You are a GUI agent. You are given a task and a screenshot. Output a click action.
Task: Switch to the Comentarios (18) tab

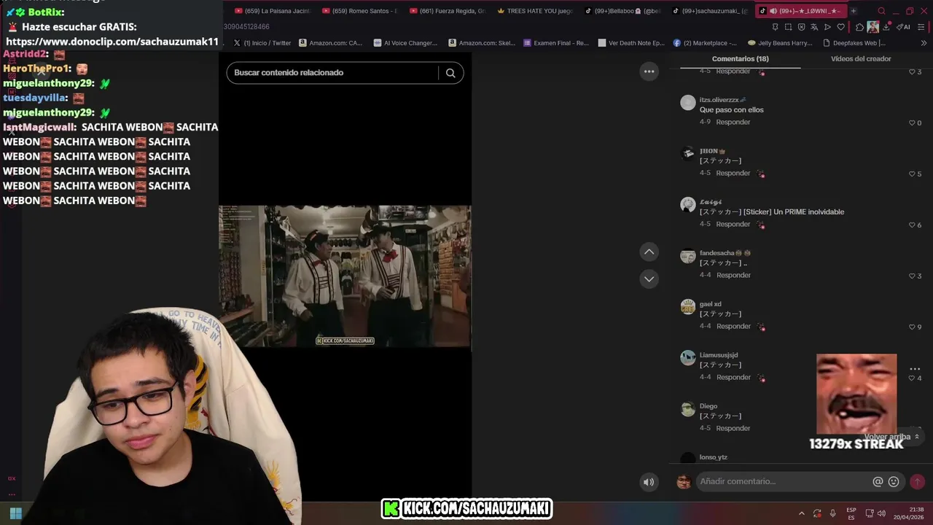click(x=740, y=59)
